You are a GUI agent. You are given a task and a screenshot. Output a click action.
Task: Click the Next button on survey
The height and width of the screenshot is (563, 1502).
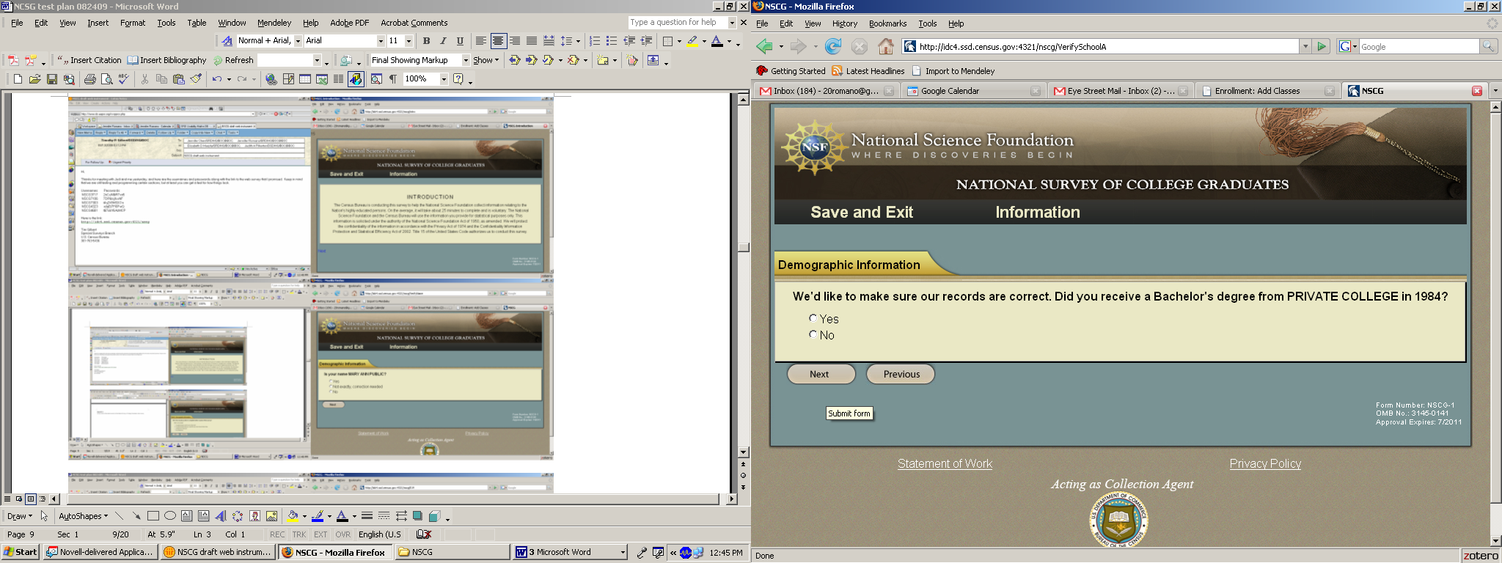[820, 374]
